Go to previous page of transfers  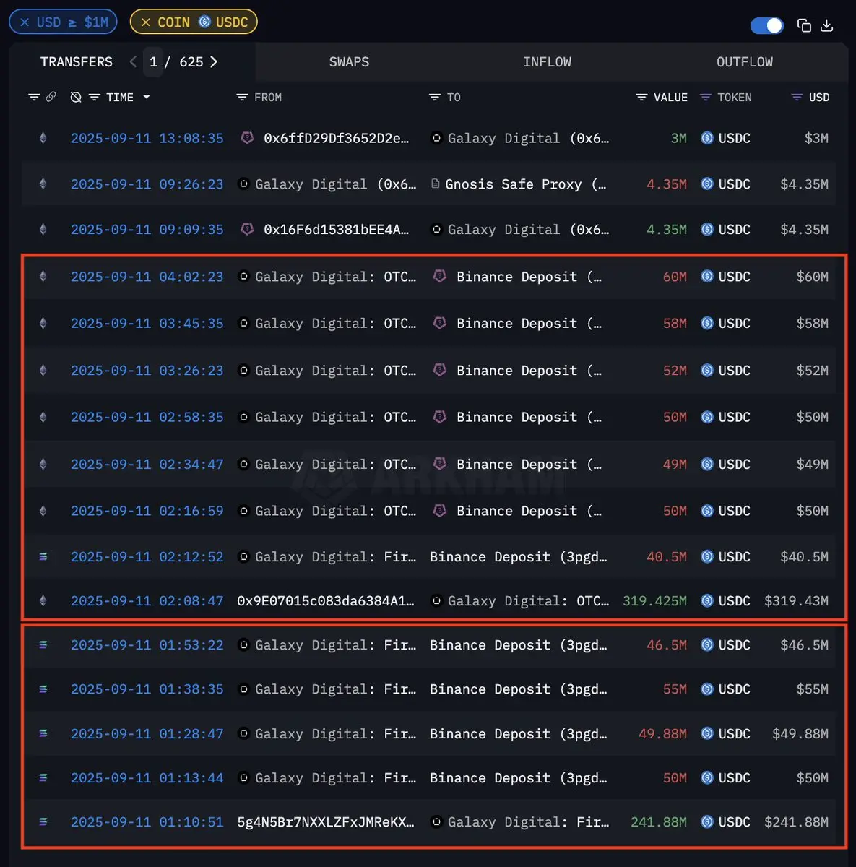(x=133, y=62)
